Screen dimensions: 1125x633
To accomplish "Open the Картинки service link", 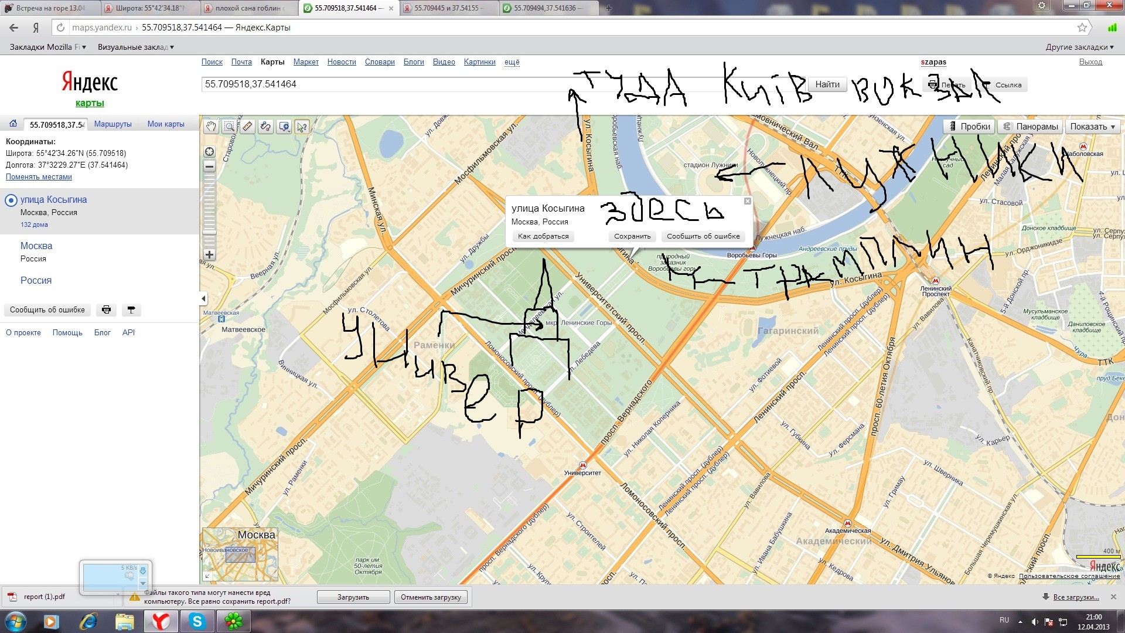I will click(479, 62).
